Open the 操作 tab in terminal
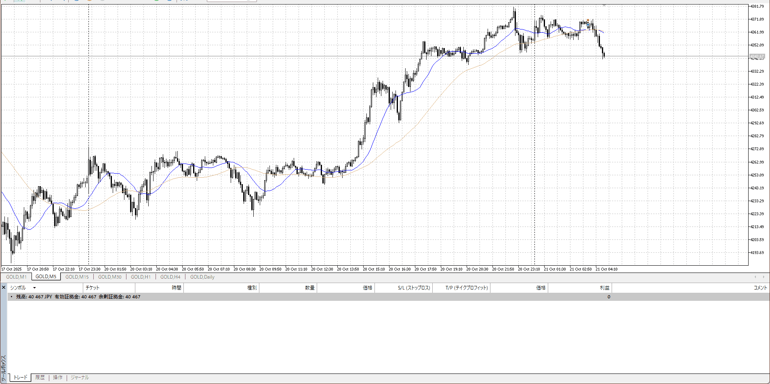 tap(58, 378)
